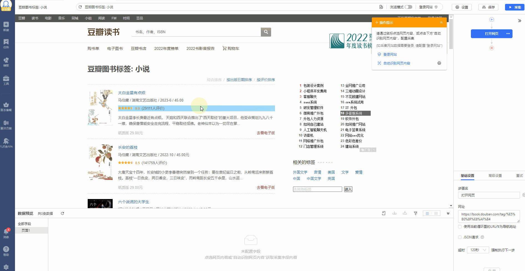
Task: Click the workflow start play node
Action: (x=492, y=19)
